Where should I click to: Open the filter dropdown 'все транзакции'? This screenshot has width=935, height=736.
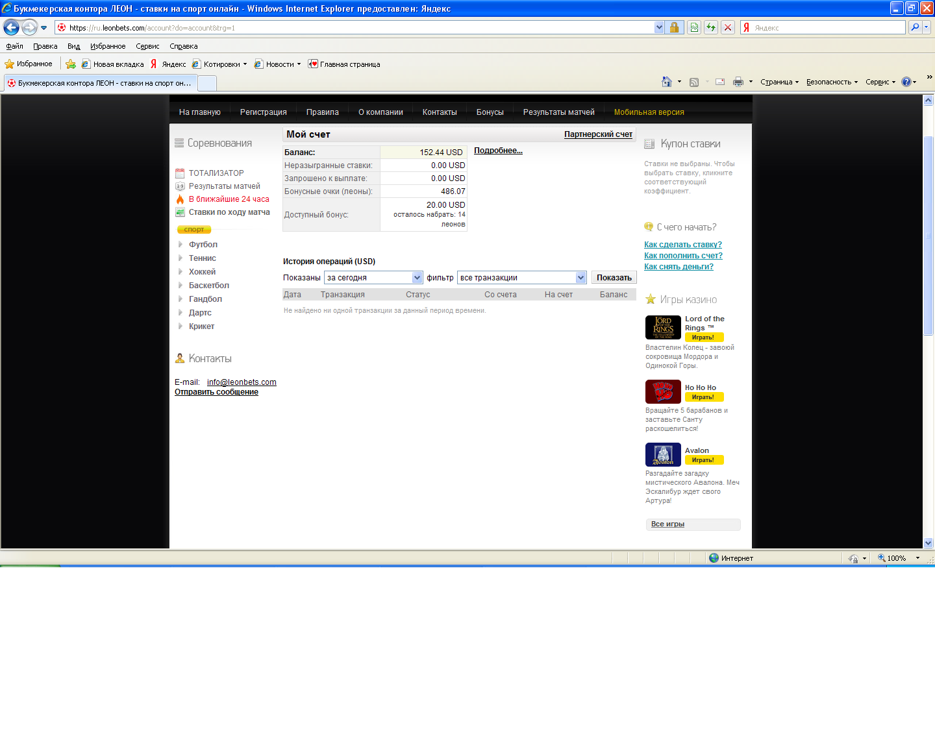point(522,278)
